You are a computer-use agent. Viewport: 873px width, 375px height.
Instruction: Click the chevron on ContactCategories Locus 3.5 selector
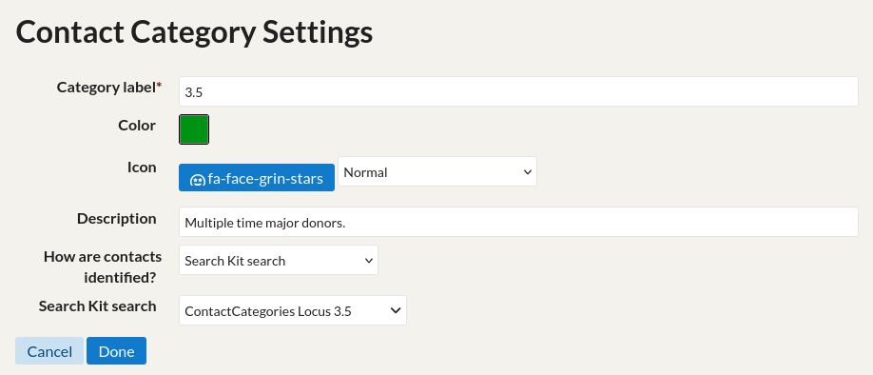(x=396, y=310)
